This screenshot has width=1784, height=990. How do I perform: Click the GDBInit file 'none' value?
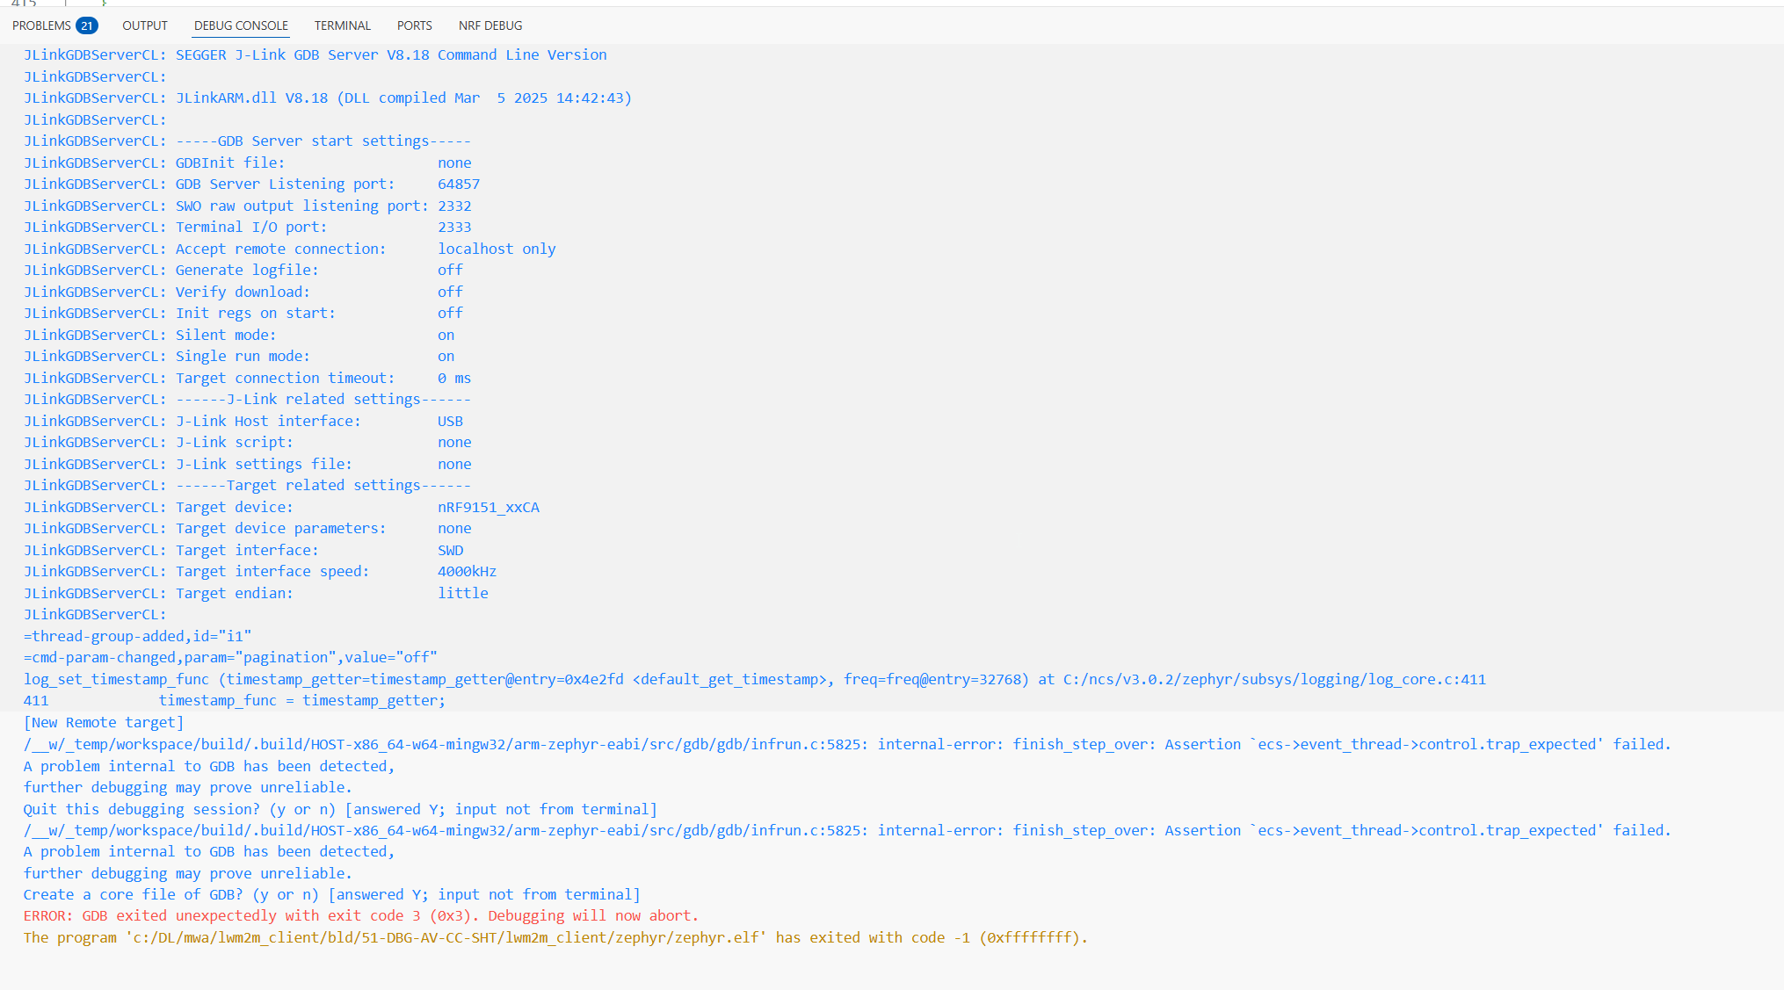point(454,163)
